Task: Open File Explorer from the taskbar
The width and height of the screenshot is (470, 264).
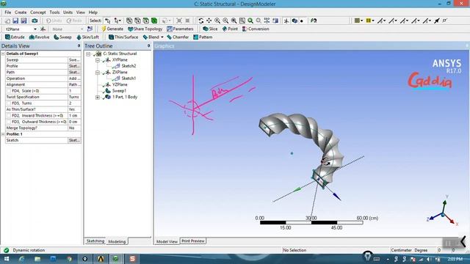Action: tap(37, 259)
